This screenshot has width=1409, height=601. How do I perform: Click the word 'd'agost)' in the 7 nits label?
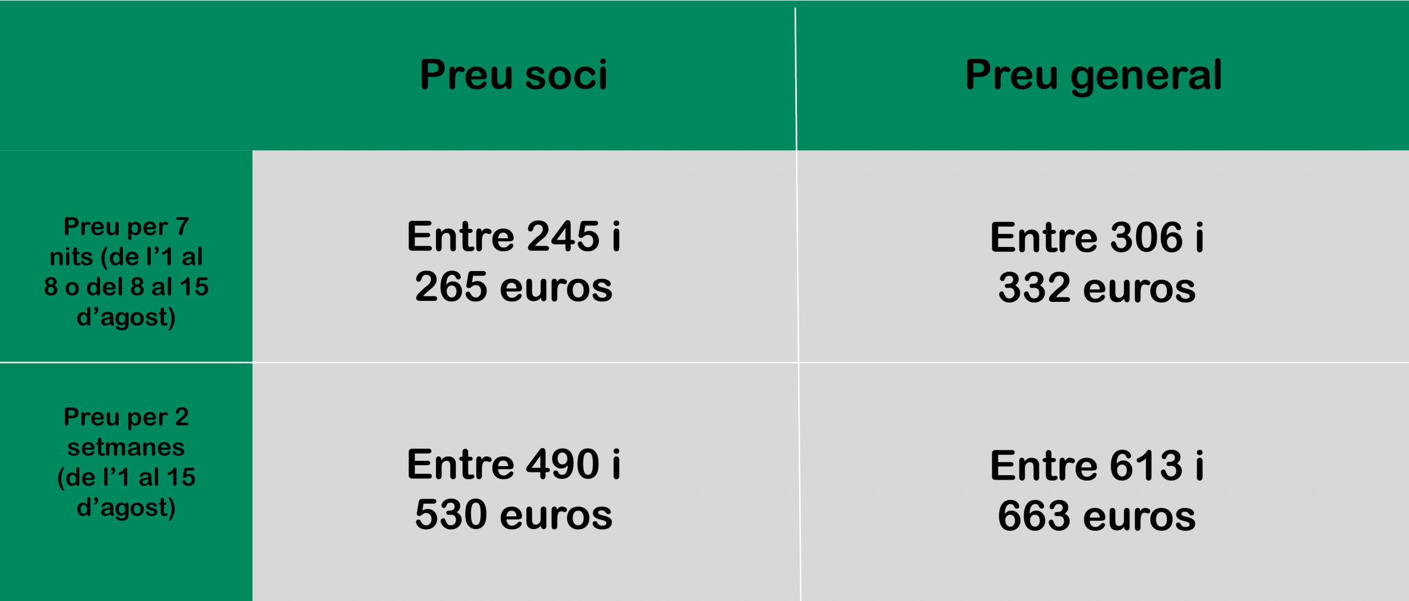126,317
